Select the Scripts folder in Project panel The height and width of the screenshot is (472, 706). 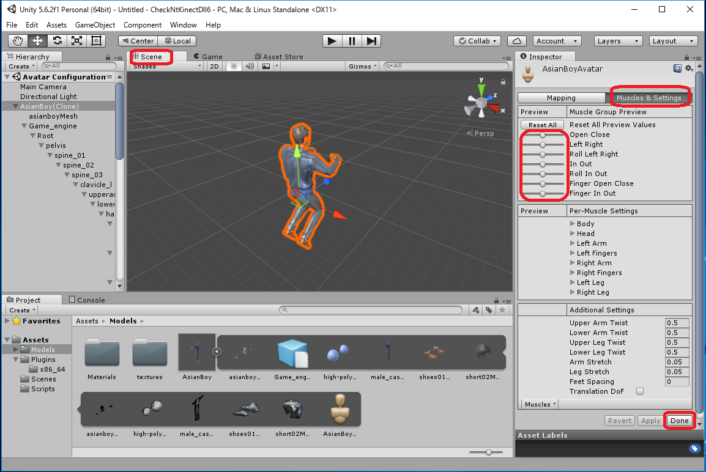[43, 389]
